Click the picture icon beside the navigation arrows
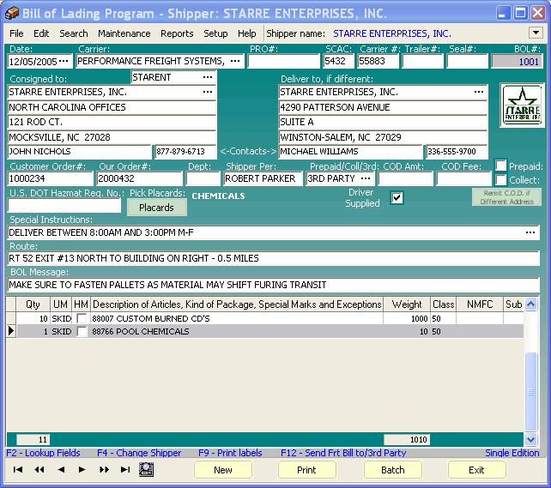Screen dimensions: 551x488 coord(146,470)
